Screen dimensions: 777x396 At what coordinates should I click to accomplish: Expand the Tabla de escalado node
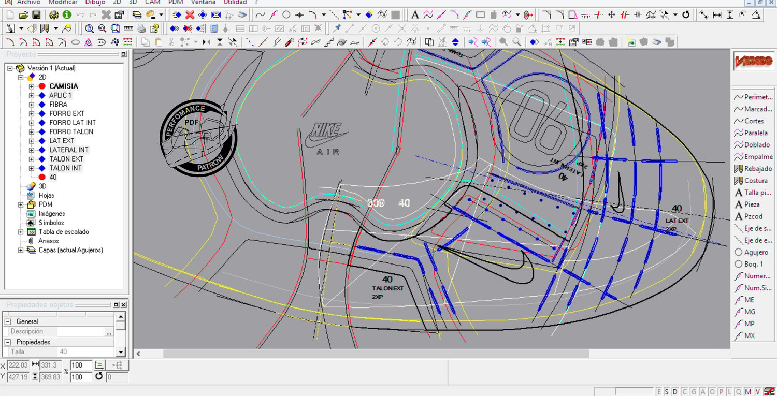tap(21, 232)
